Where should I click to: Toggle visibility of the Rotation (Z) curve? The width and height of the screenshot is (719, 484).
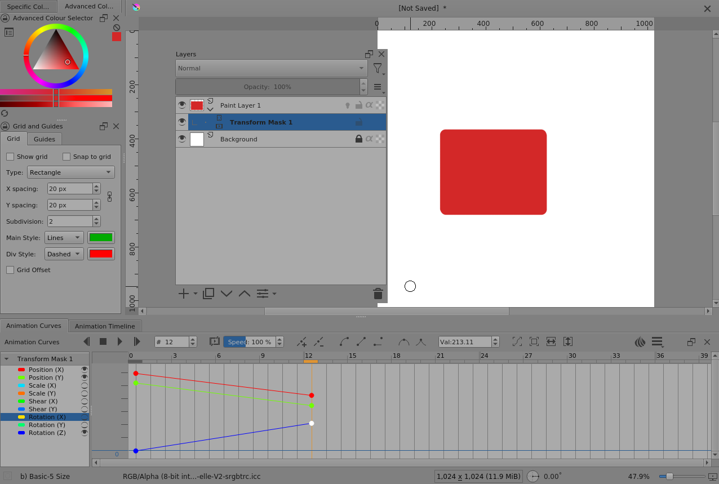[x=85, y=433]
